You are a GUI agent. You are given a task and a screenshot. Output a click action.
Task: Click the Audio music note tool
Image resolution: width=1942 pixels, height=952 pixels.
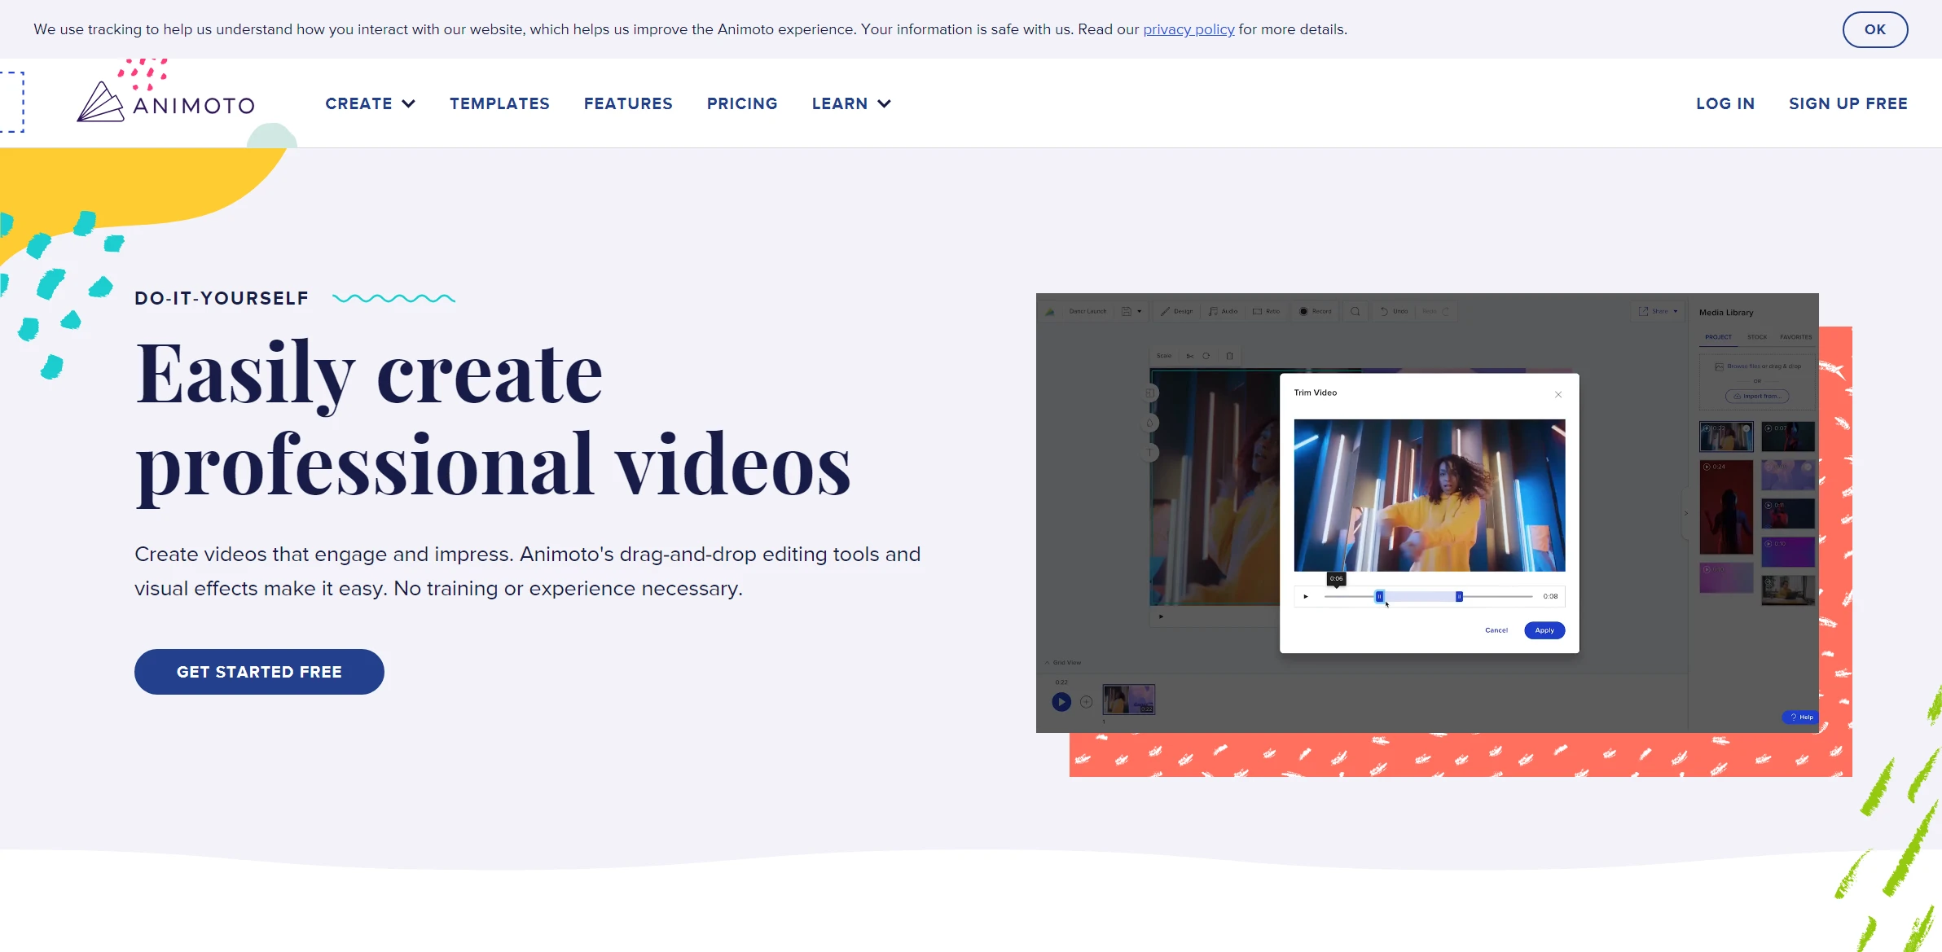click(1223, 311)
